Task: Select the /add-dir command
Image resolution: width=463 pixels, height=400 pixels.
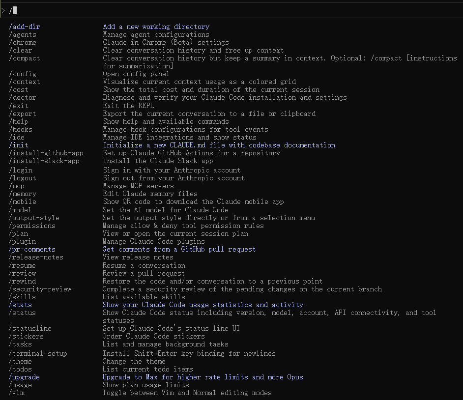Action: pos(25,27)
